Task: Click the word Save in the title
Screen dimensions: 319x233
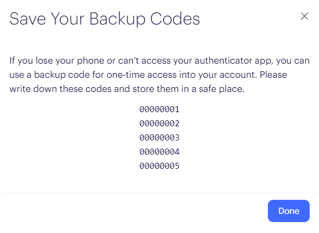Action: click(x=28, y=19)
